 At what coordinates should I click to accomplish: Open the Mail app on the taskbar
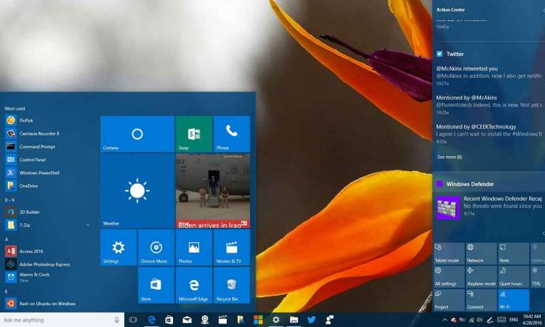click(x=187, y=320)
